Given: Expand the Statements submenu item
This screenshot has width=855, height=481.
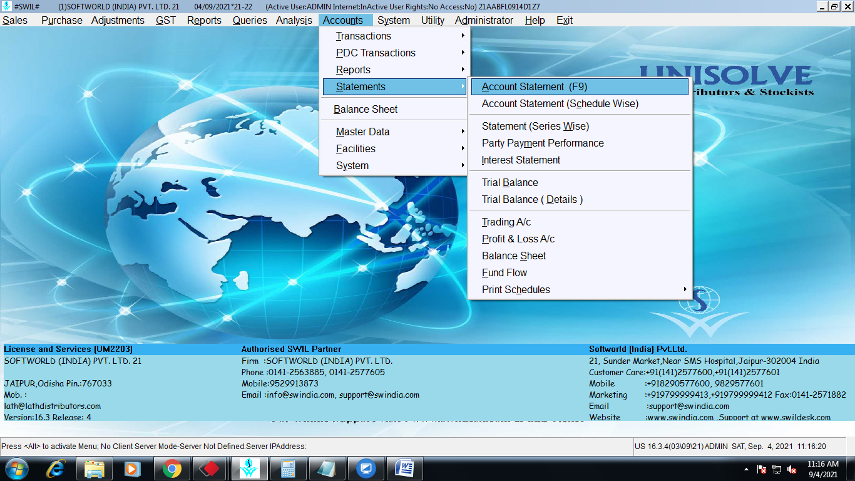Looking at the screenshot, I should tap(394, 87).
